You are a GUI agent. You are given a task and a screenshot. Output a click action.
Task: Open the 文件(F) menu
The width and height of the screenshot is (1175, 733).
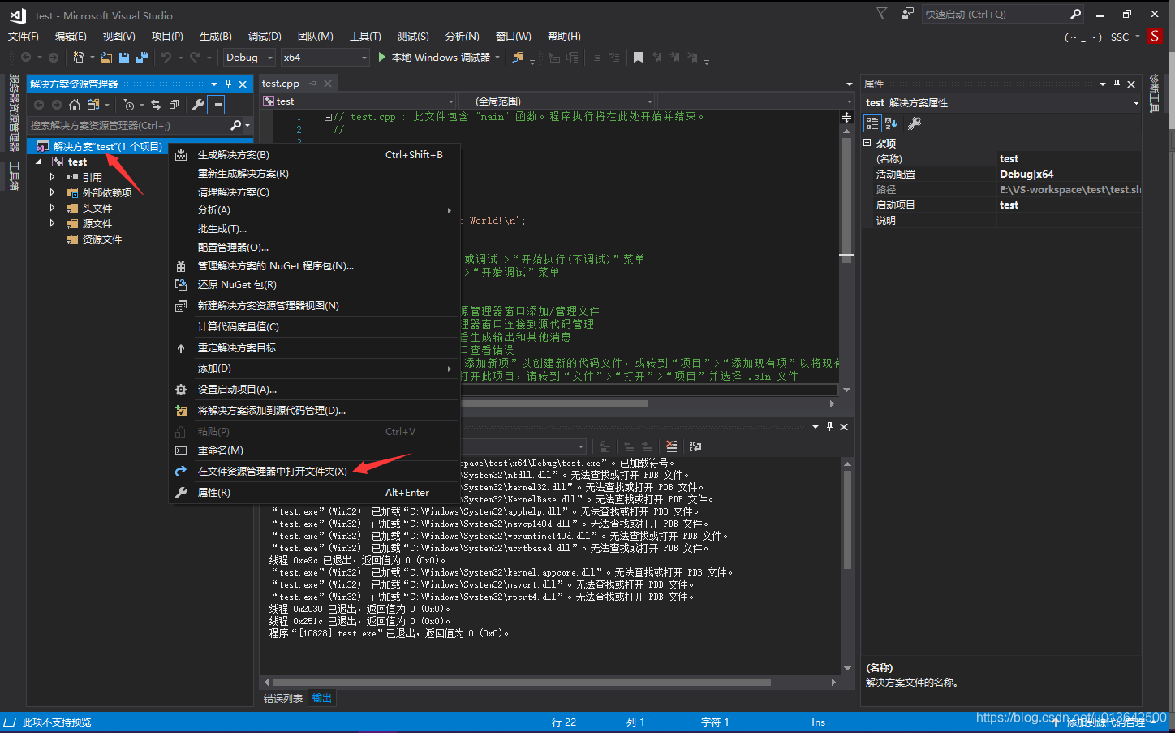(x=24, y=37)
